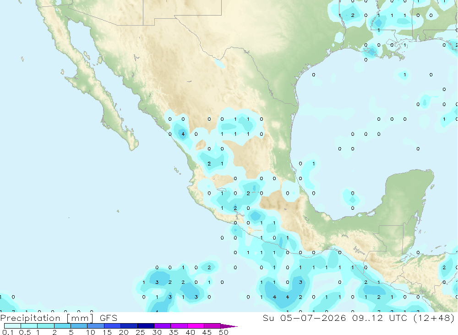Click the '45' legend scale label
The image size is (458, 335).
(207, 332)
